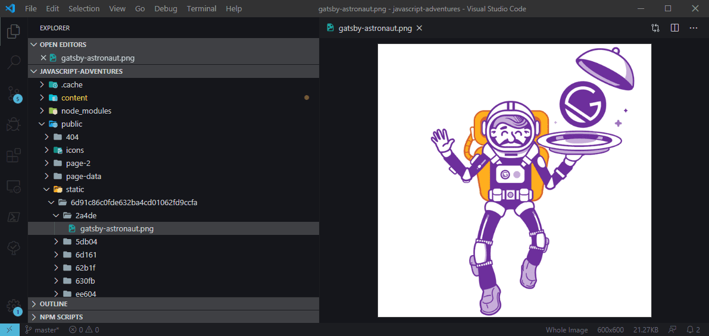The image size is (709, 336).
Task: Open the Extensions view in activity bar
Action: point(14,155)
